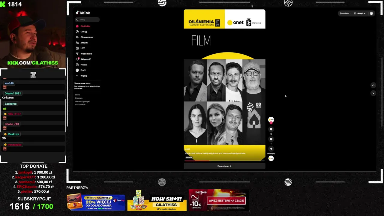Click chat user Oloolo11081
This screenshot has width=384, height=216.
13,94
